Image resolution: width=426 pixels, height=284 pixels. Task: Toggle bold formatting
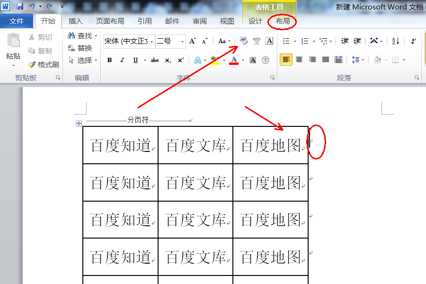pyautogui.click(x=109, y=60)
